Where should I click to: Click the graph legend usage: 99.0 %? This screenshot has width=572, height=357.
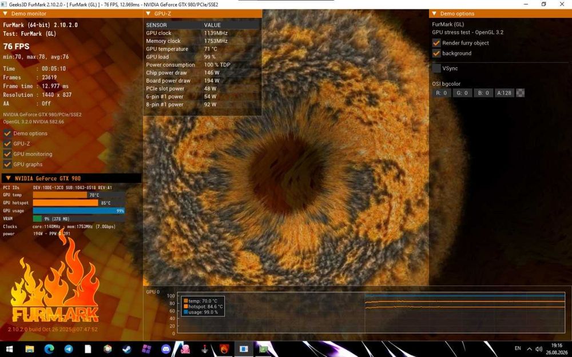coord(201,312)
